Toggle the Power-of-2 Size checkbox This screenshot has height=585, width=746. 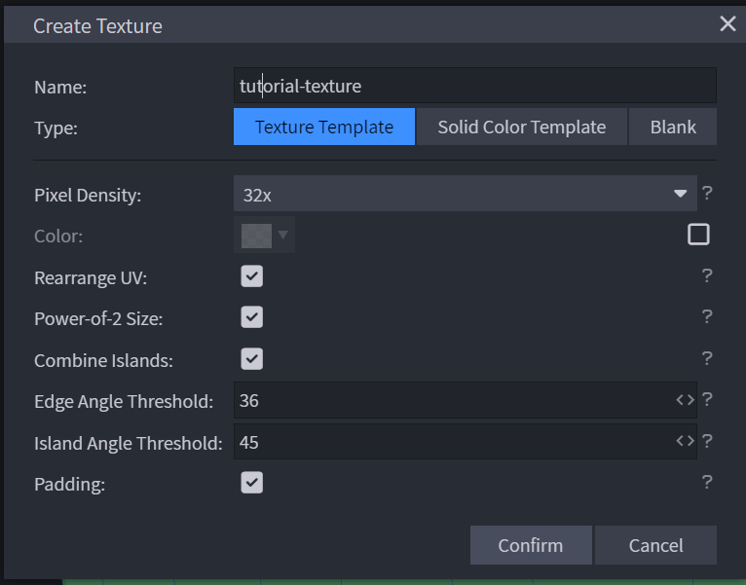tap(251, 317)
